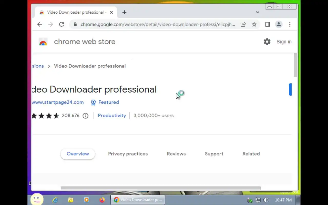Open File Explorer folder on taskbar

(x=71, y=200)
